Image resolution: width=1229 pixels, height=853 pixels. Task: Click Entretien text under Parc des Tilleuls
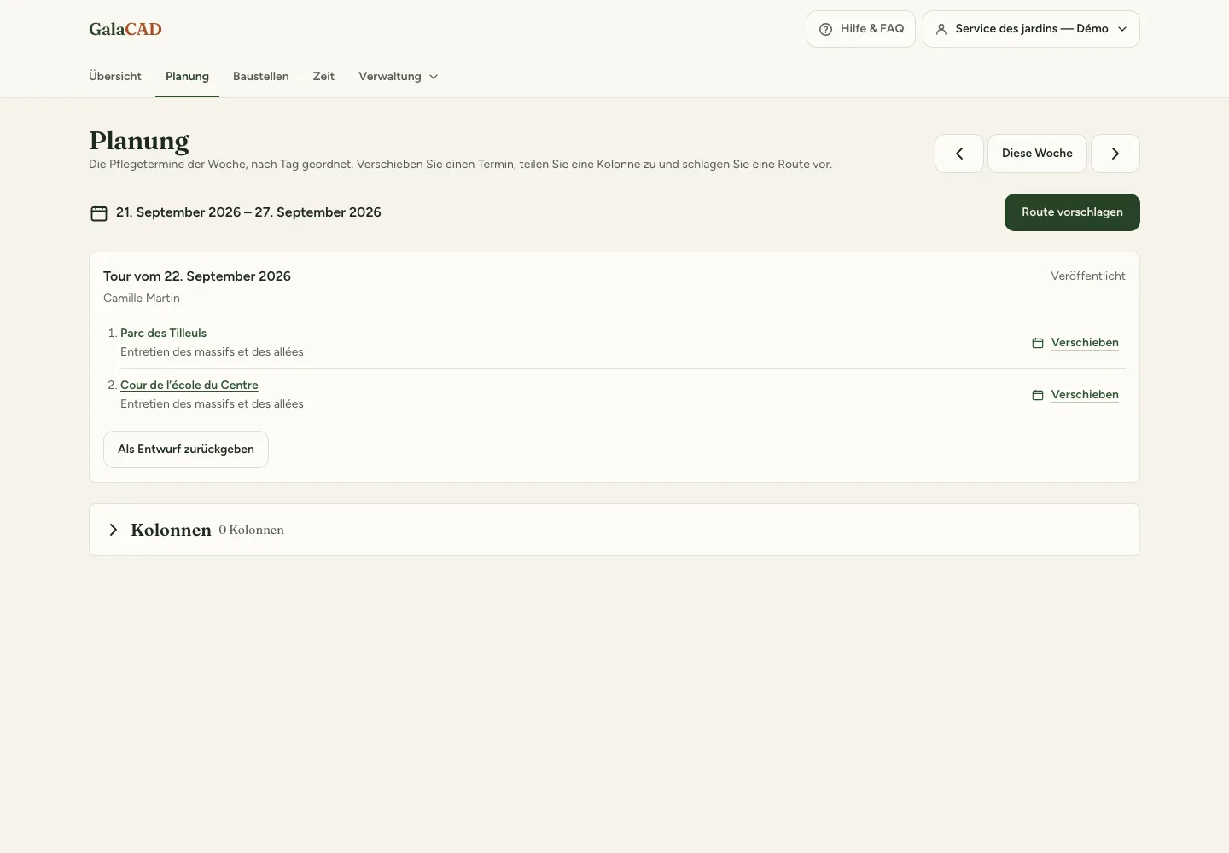[212, 352]
